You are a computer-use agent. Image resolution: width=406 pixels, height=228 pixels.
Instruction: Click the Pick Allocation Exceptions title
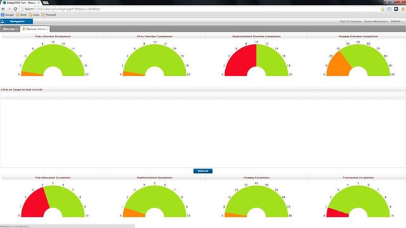(x=53, y=177)
